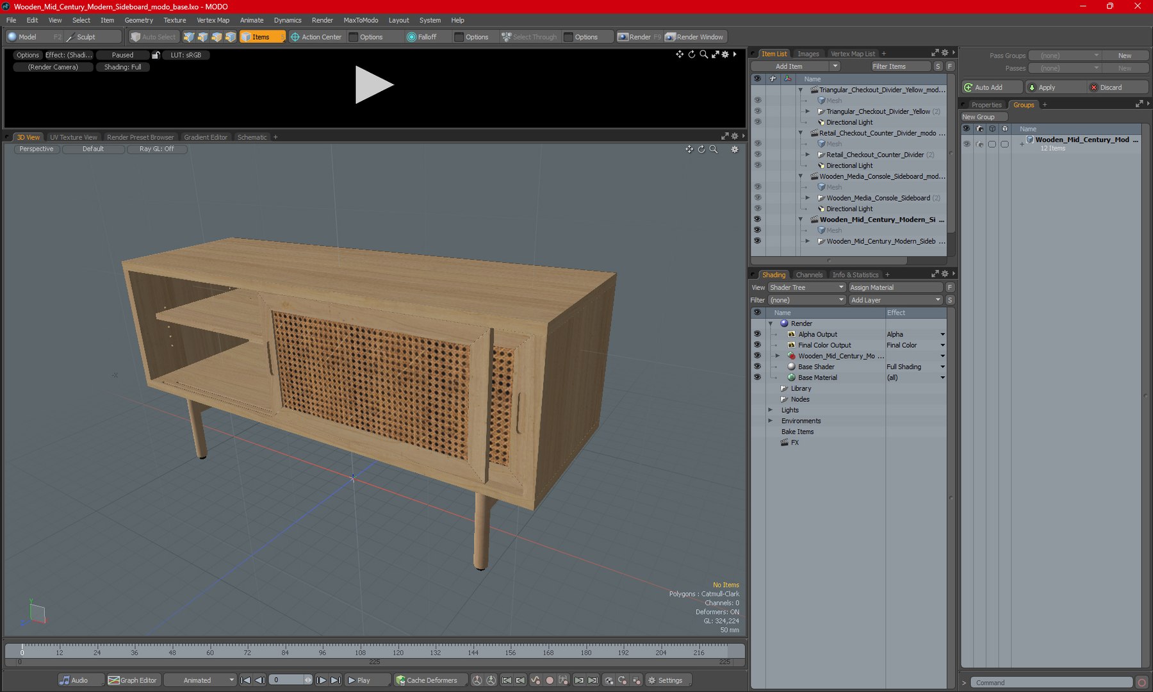Switch to the Properties tab
The width and height of the screenshot is (1153, 692).
click(x=986, y=105)
